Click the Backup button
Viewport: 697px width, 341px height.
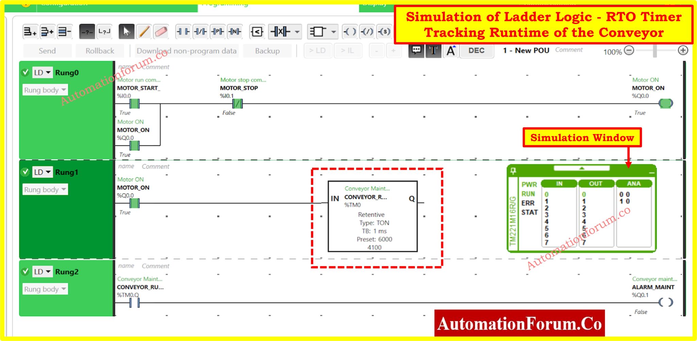pyautogui.click(x=268, y=51)
